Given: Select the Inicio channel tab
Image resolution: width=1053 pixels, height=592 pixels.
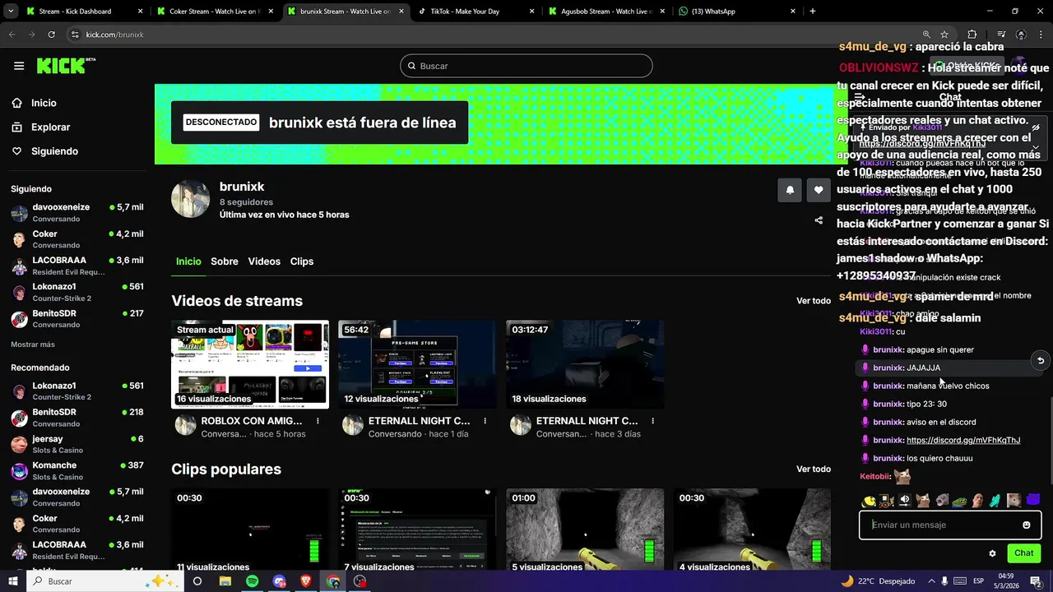Looking at the screenshot, I should [x=188, y=261].
